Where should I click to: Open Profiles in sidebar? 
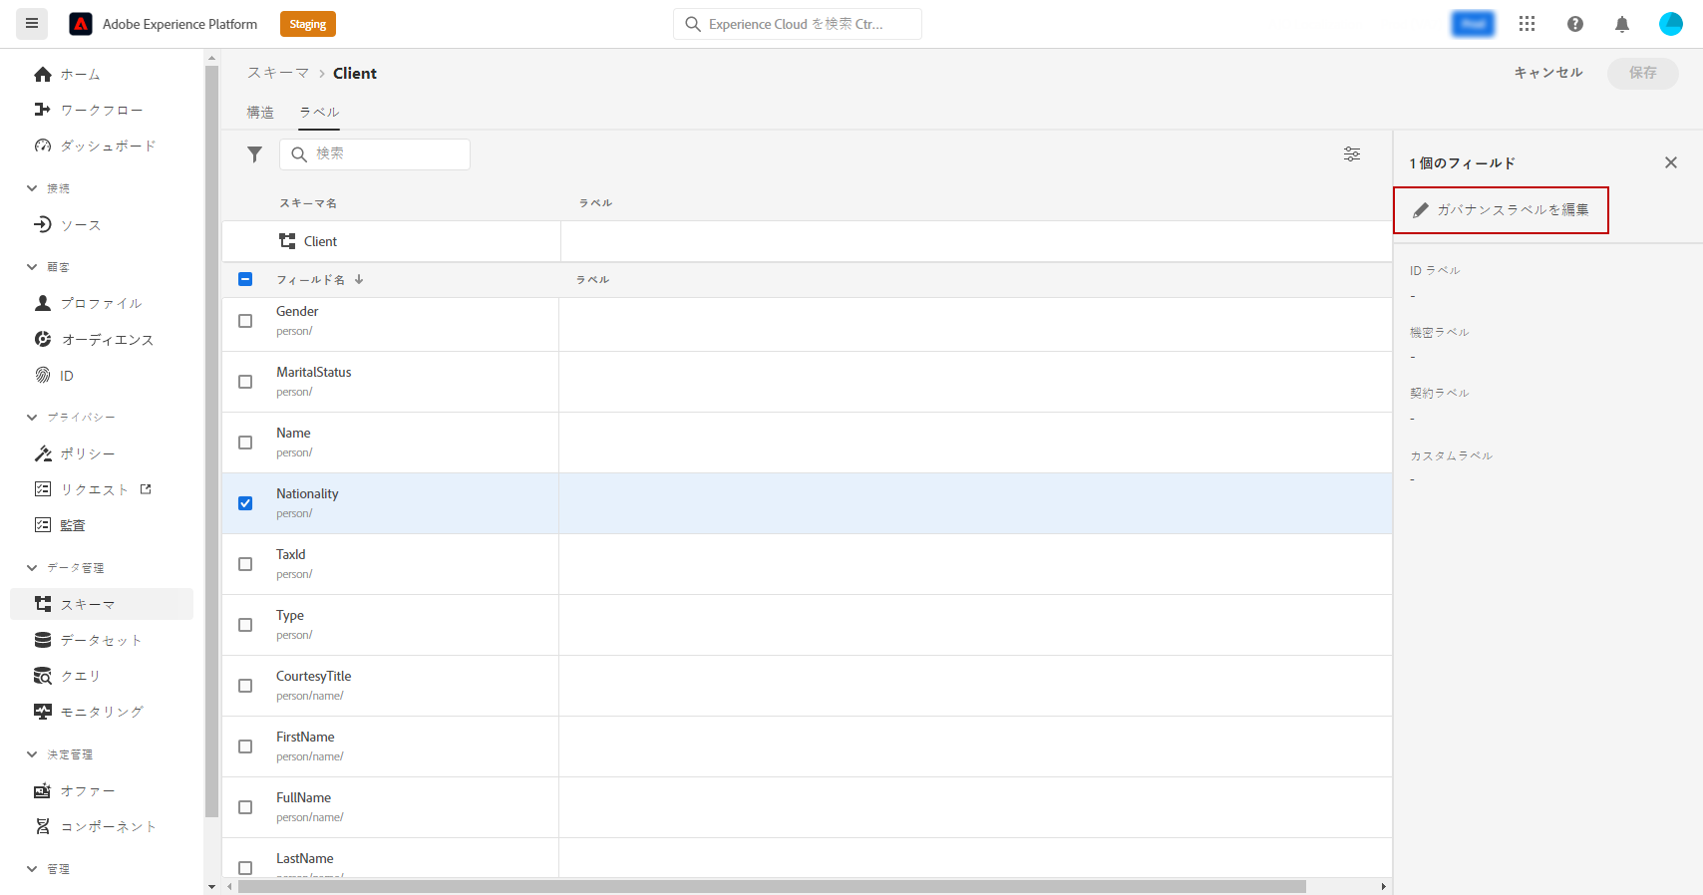click(x=88, y=303)
